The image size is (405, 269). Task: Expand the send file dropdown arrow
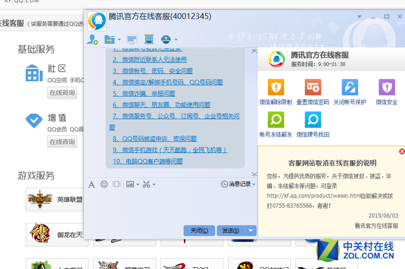click(119, 40)
